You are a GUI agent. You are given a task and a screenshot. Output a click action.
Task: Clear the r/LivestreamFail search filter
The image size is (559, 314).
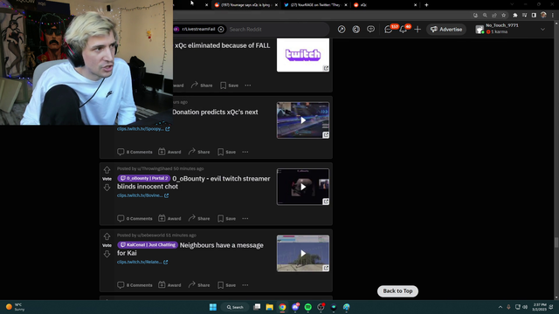221,29
